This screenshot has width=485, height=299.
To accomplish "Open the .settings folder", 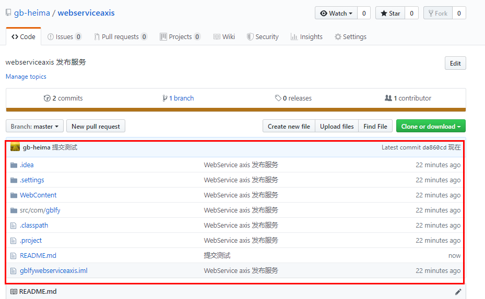I will [32, 180].
